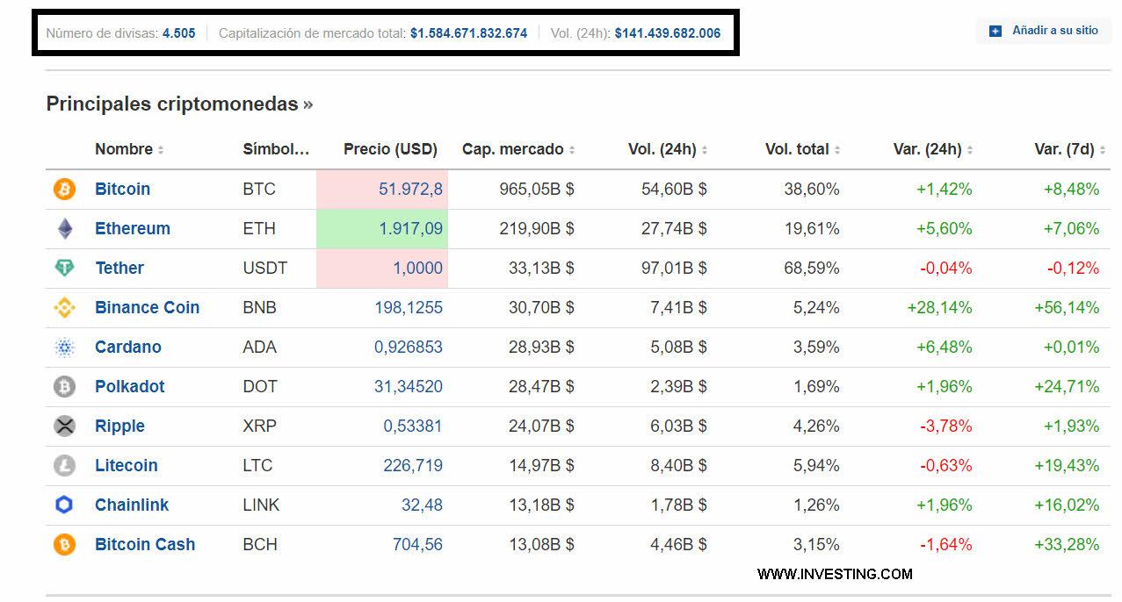This screenshot has width=1122, height=602.
Task: Open the Litecoin name link
Action: 127,466
